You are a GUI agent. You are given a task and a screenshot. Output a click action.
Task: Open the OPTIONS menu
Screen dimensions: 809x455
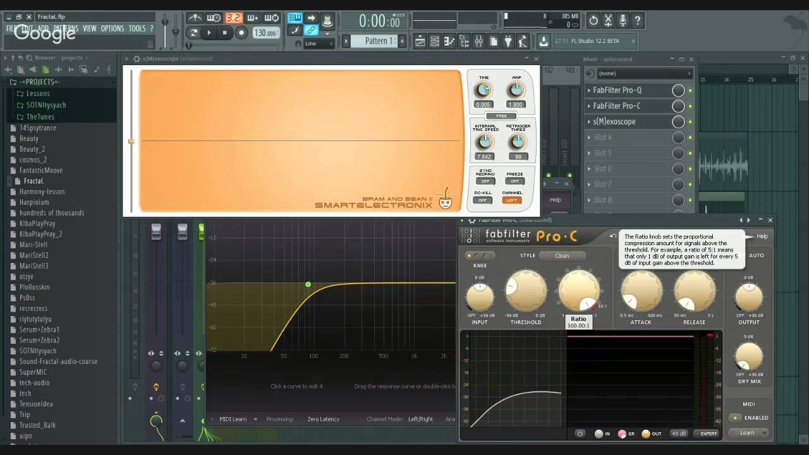pos(113,28)
